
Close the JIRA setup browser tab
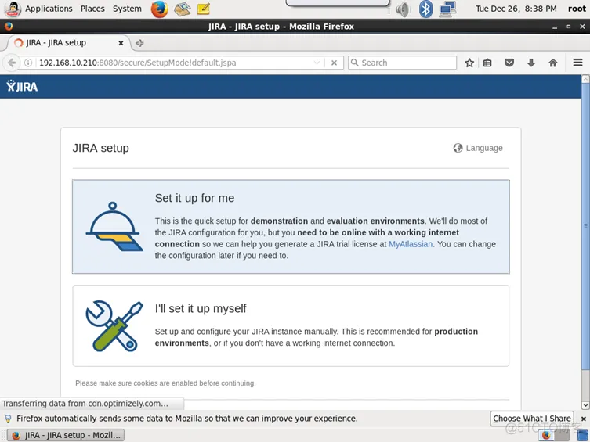(x=121, y=43)
